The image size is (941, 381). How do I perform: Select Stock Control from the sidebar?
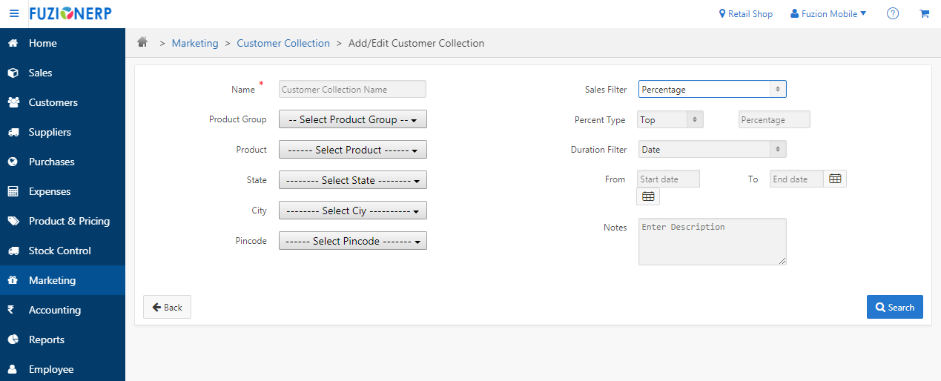[x=59, y=251]
